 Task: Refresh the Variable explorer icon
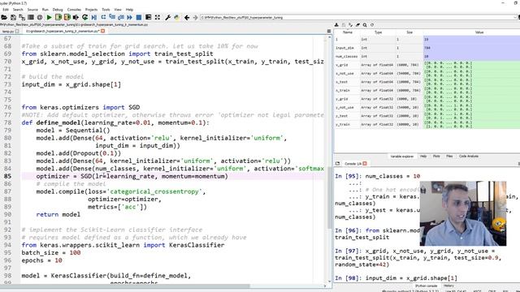(372, 25)
